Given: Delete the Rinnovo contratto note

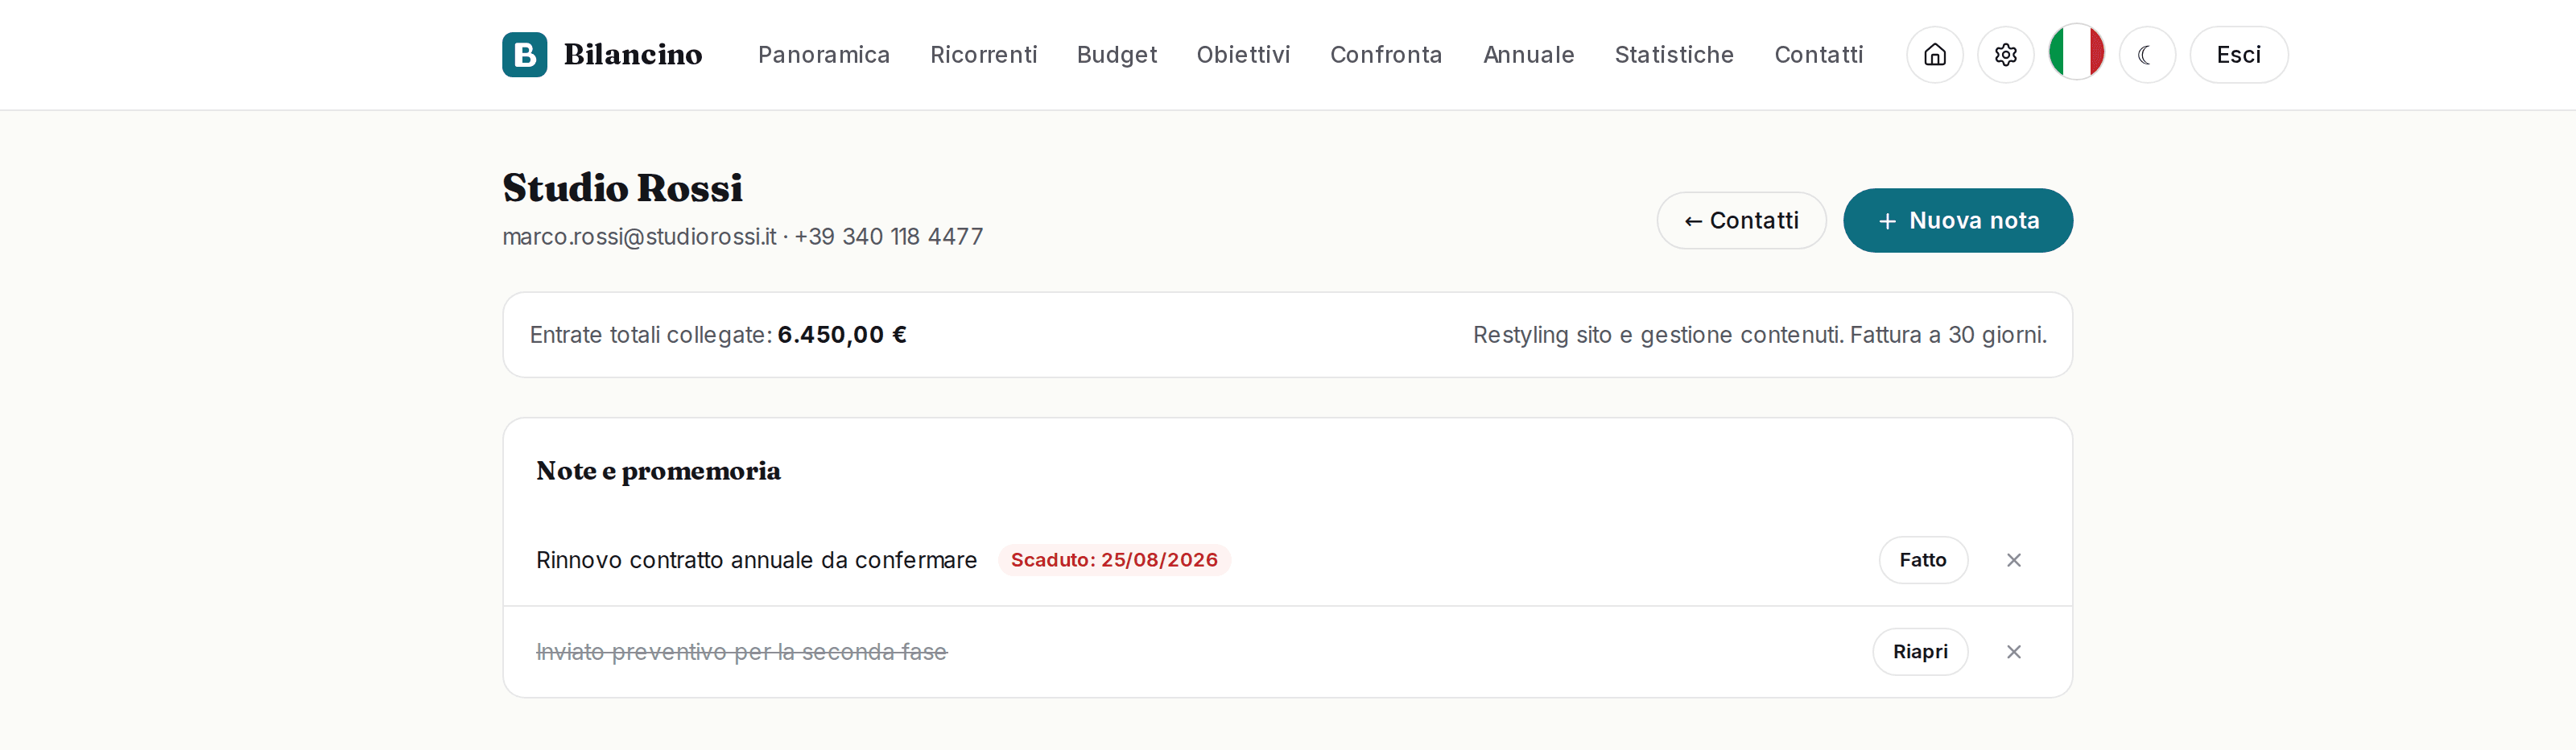Looking at the screenshot, I should pyautogui.click(x=2013, y=560).
